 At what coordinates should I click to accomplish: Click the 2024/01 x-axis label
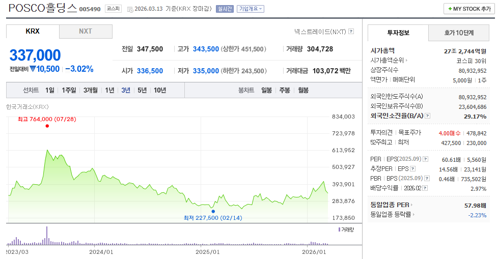point(101,252)
